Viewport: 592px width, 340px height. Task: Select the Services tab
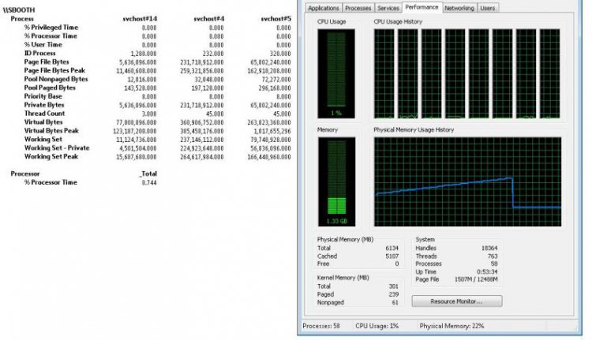(388, 8)
